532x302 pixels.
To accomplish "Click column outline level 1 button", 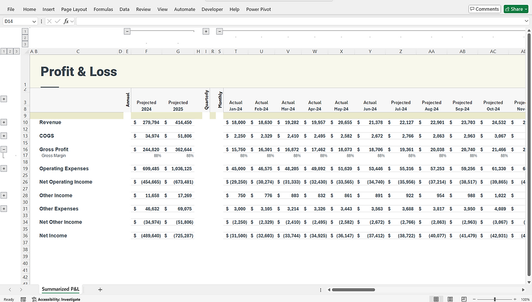I will tap(25, 31).
